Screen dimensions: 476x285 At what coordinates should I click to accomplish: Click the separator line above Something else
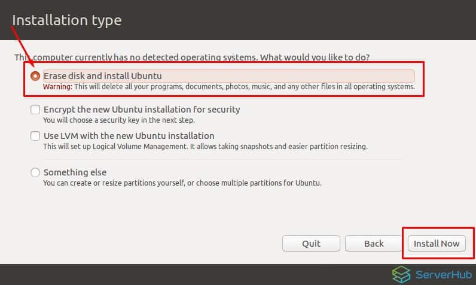(222, 159)
